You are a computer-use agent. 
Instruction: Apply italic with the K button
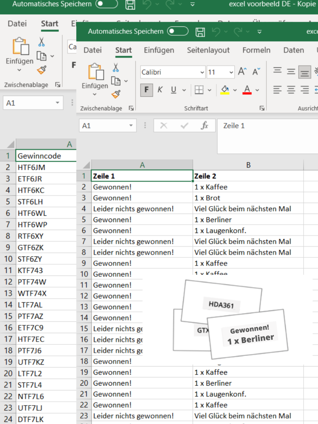160,90
